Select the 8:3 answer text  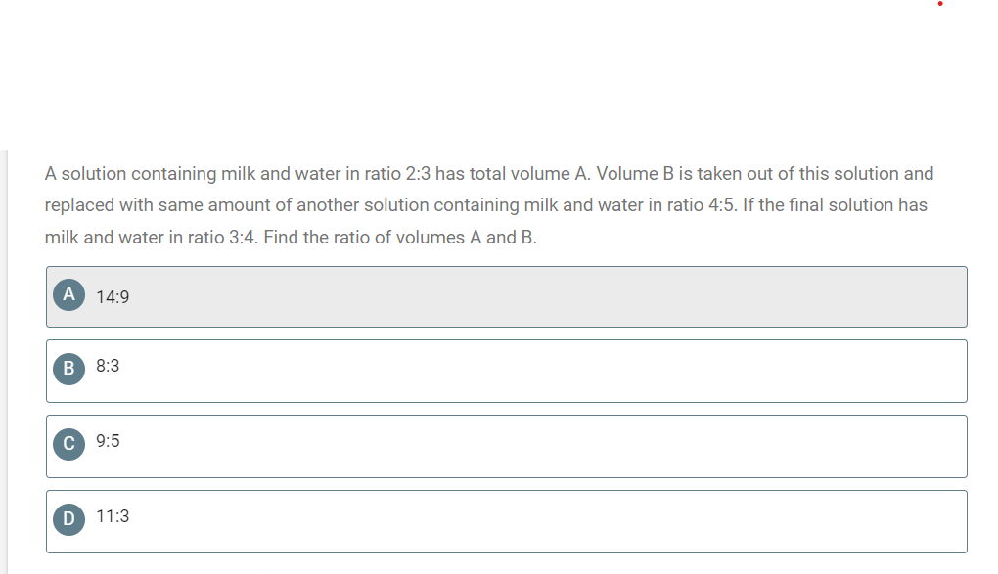pos(108,366)
